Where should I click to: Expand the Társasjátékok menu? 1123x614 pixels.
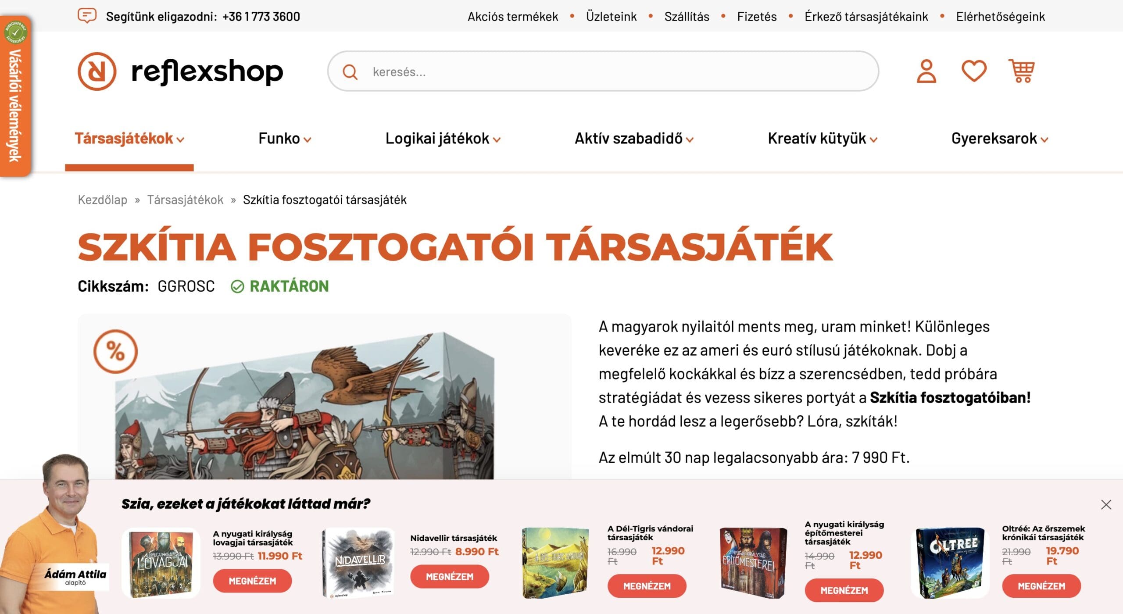click(129, 139)
